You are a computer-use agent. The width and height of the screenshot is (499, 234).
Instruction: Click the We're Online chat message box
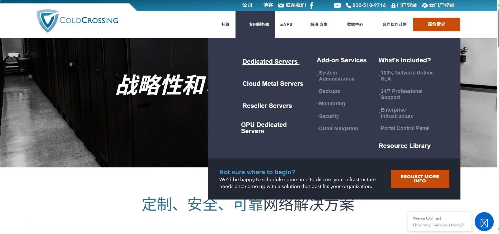pos(439,222)
